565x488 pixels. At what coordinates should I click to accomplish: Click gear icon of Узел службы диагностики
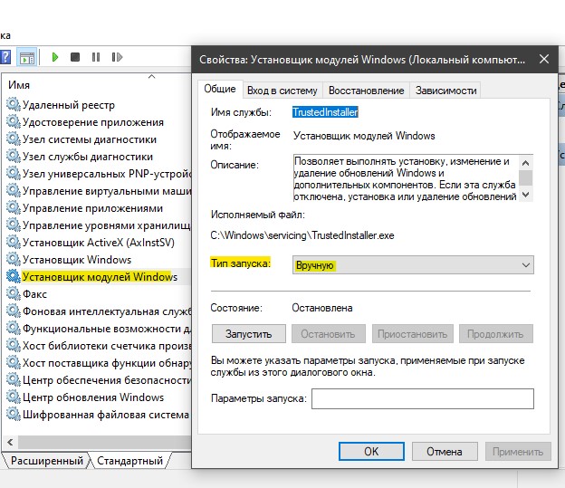tap(14, 157)
